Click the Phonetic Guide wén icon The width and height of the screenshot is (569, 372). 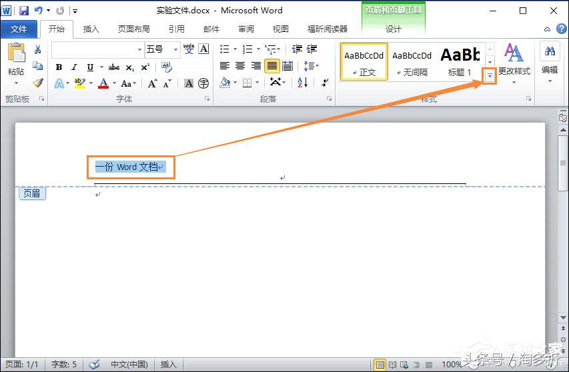(x=189, y=49)
